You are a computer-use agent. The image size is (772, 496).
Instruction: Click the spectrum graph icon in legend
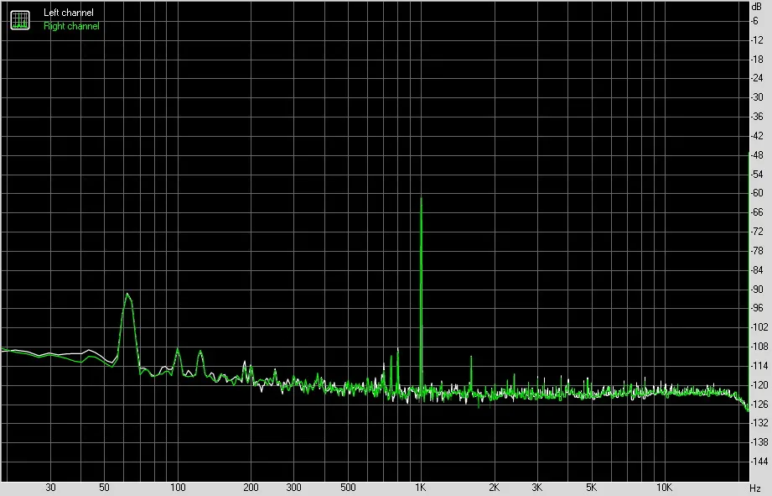click(x=20, y=19)
